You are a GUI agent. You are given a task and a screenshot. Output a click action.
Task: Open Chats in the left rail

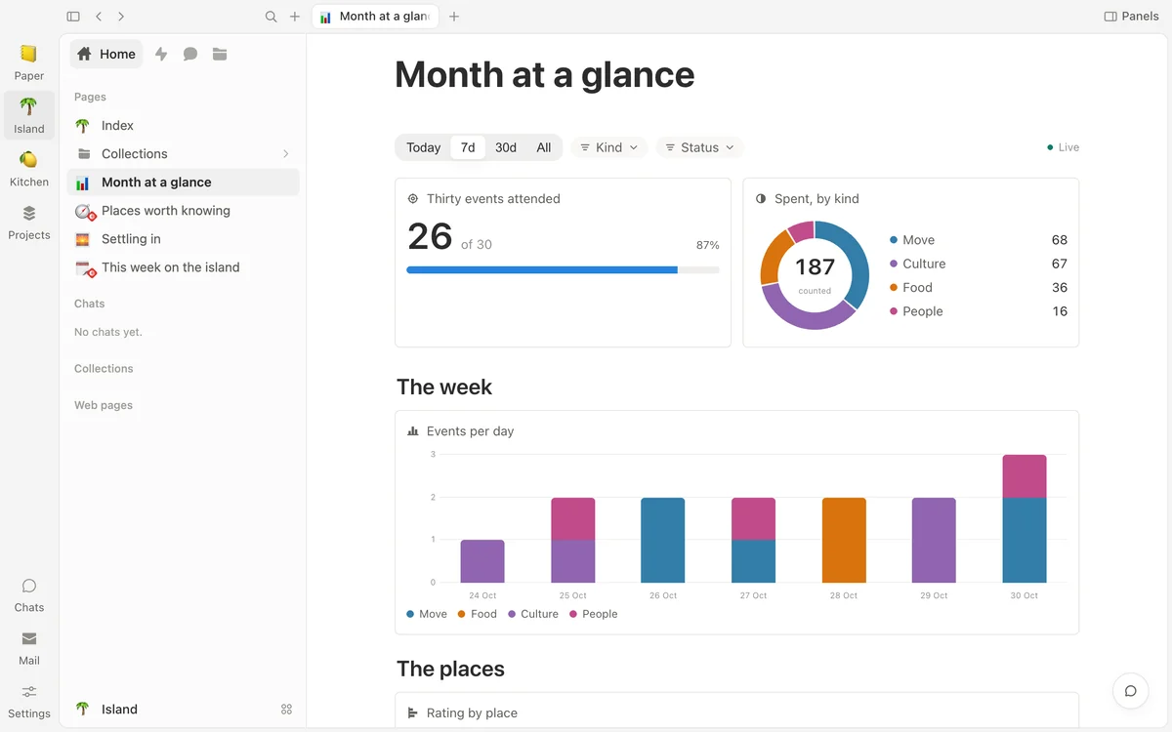click(x=29, y=594)
